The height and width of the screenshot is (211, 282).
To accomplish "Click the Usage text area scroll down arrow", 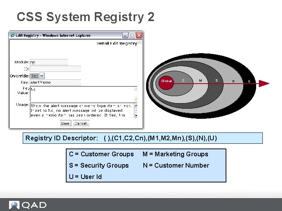I will [x=136, y=115].
